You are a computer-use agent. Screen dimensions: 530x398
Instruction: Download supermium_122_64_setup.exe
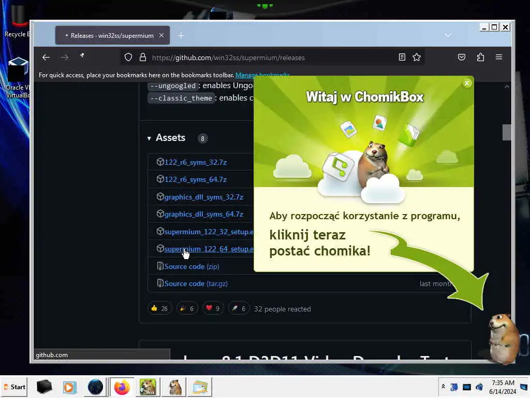point(209,249)
